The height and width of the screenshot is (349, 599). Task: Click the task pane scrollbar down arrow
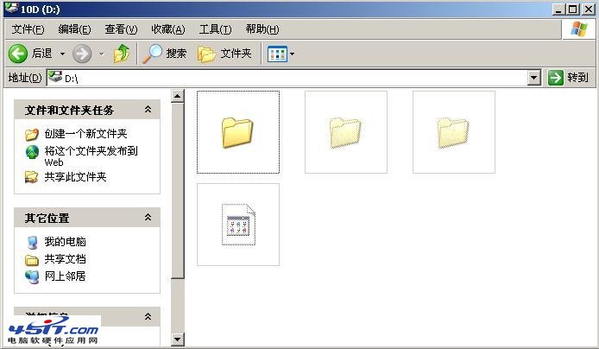(x=178, y=339)
